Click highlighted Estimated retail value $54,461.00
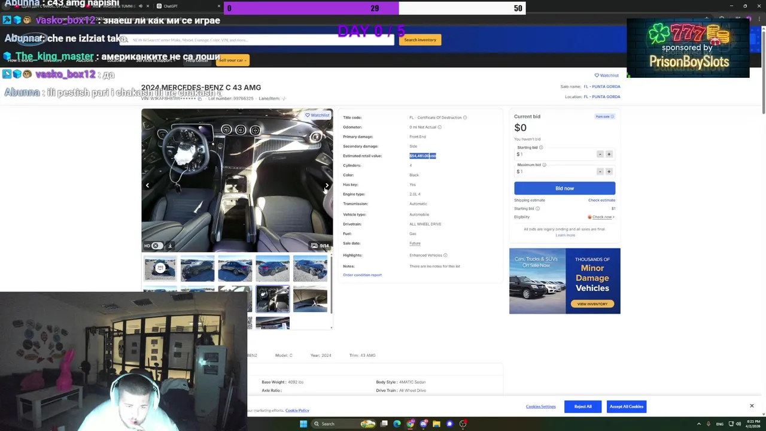This screenshot has height=431, width=766. (422, 156)
